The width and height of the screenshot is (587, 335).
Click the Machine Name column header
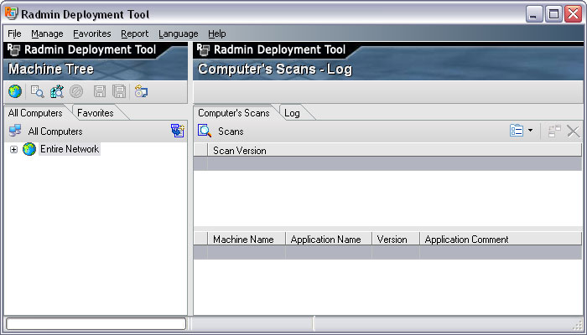(x=247, y=240)
